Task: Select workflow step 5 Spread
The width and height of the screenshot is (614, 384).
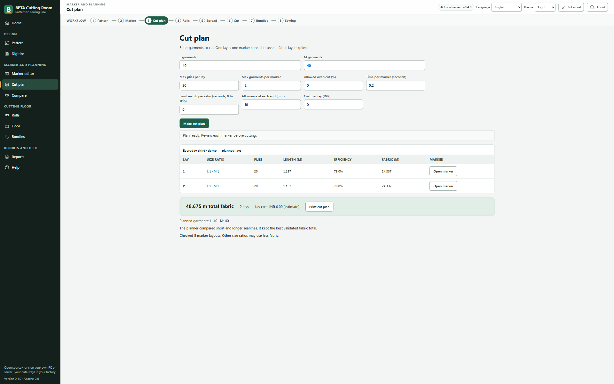Action: (x=208, y=20)
